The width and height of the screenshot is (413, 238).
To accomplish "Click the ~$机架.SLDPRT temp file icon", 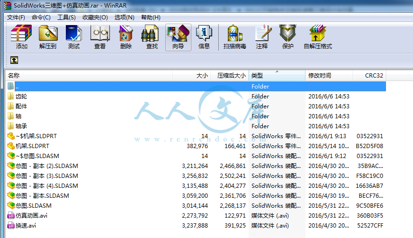I will coord(11,136).
